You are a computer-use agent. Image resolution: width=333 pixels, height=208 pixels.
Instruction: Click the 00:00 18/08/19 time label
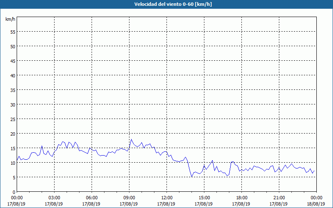click(x=316, y=201)
